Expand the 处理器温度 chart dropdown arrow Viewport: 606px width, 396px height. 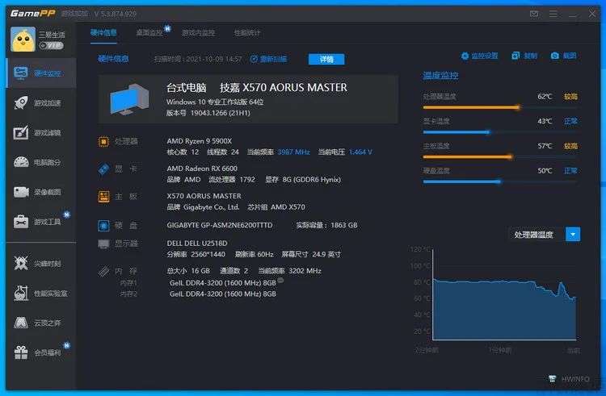pyautogui.click(x=573, y=235)
